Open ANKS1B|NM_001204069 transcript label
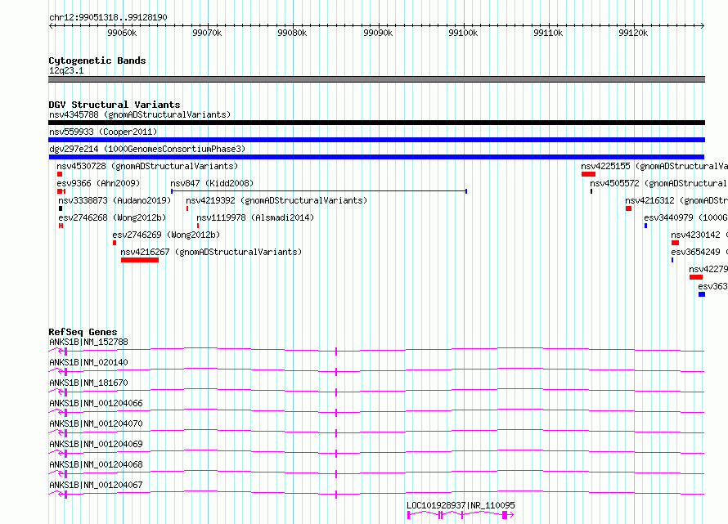 click(96, 444)
